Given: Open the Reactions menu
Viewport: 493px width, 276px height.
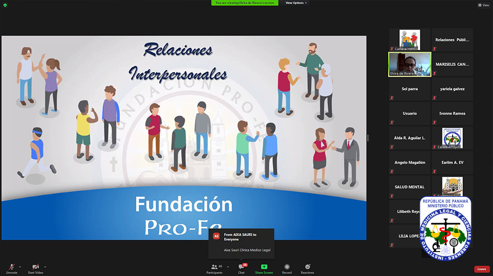Looking at the screenshot, I should 307,268.
